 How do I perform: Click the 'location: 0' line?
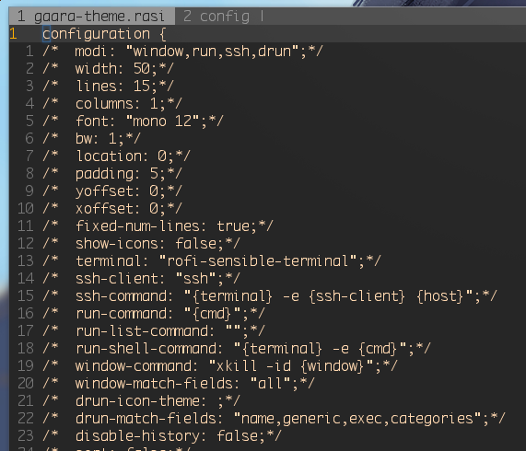pyautogui.click(x=116, y=156)
